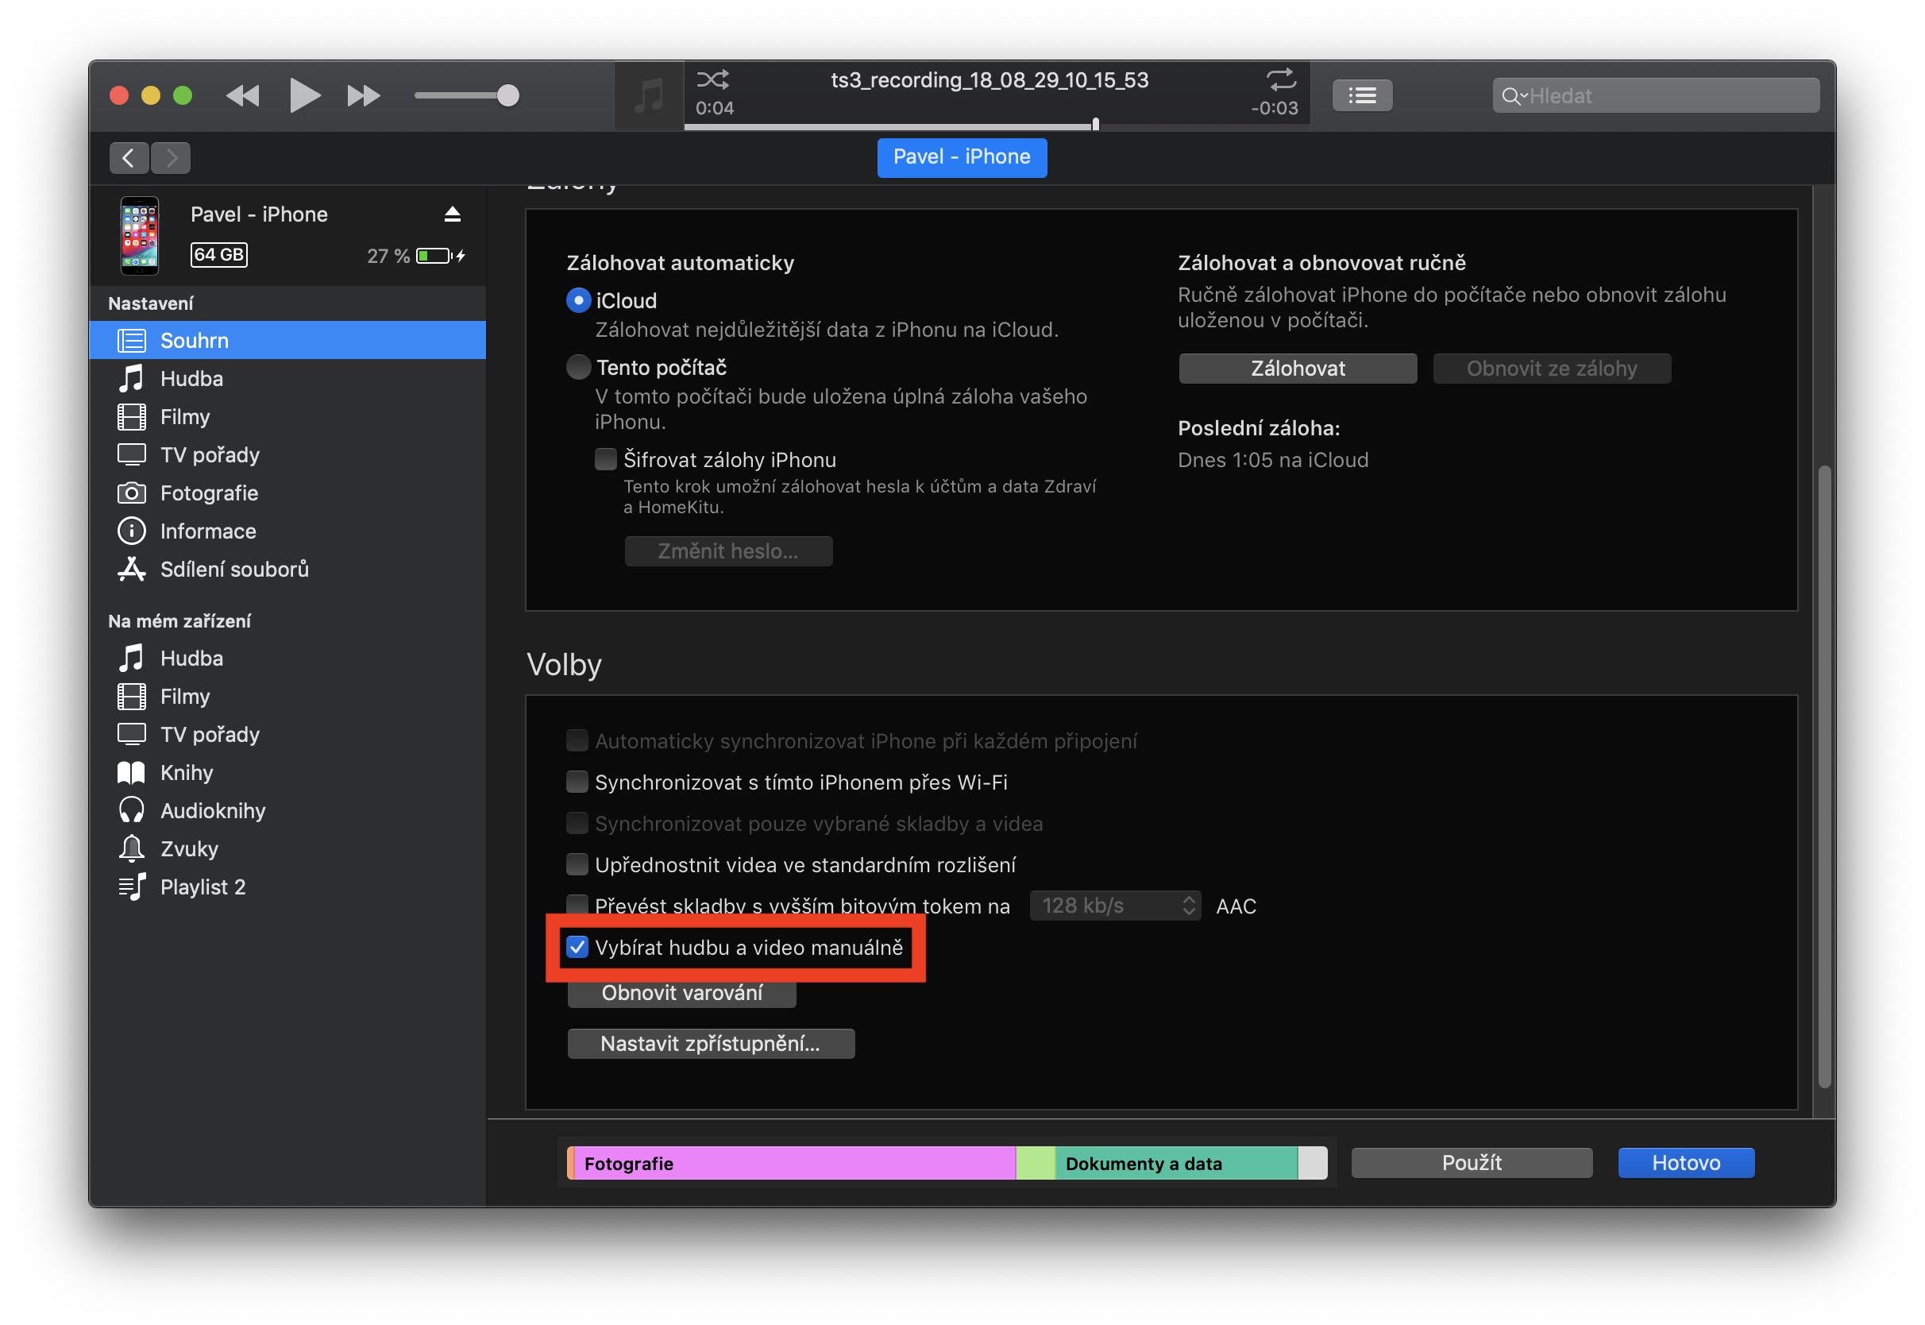The width and height of the screenshot is (1925, 1325).
Task: Click the battery charging indicator icon
Action: tap(440, 256)
